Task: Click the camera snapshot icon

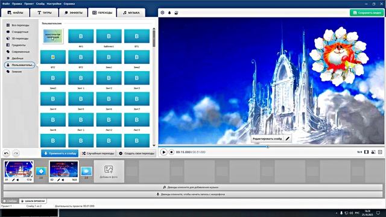Action: tap(176, 13)
